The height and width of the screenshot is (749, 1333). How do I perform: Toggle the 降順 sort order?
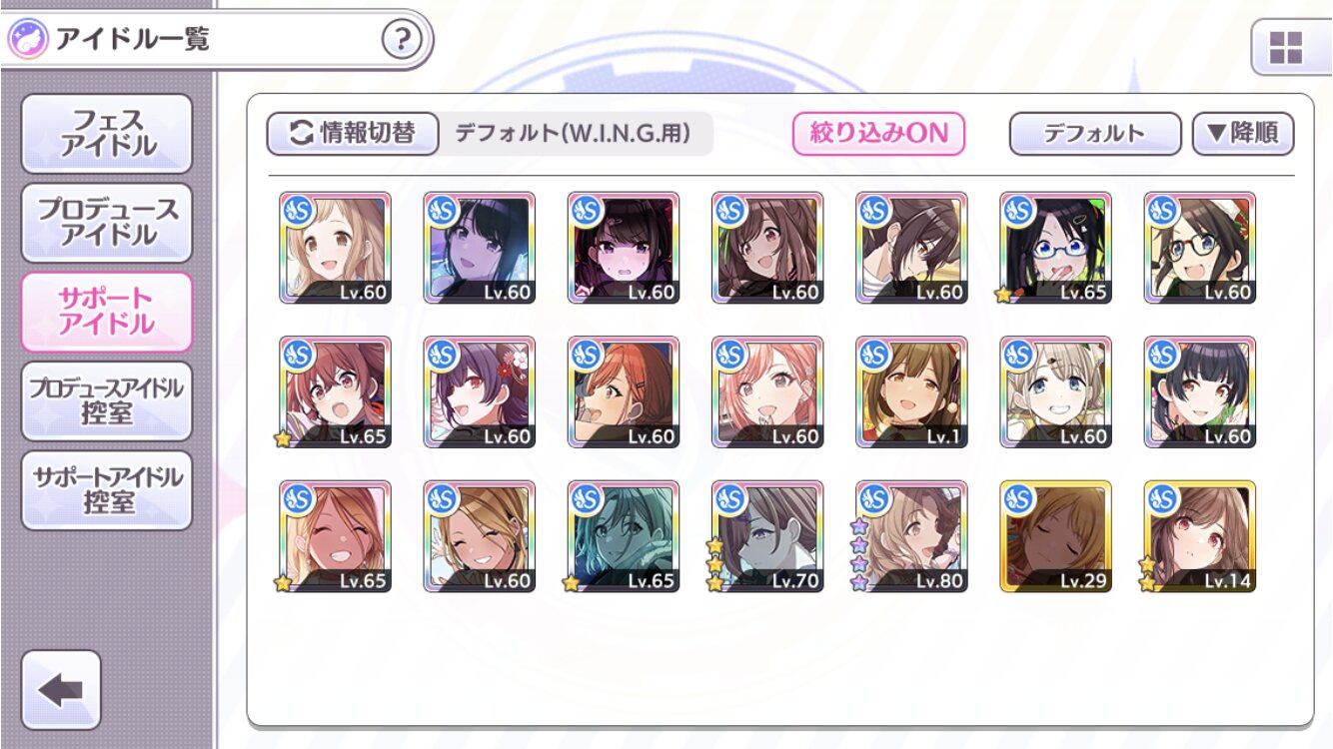click(1243, 133)
